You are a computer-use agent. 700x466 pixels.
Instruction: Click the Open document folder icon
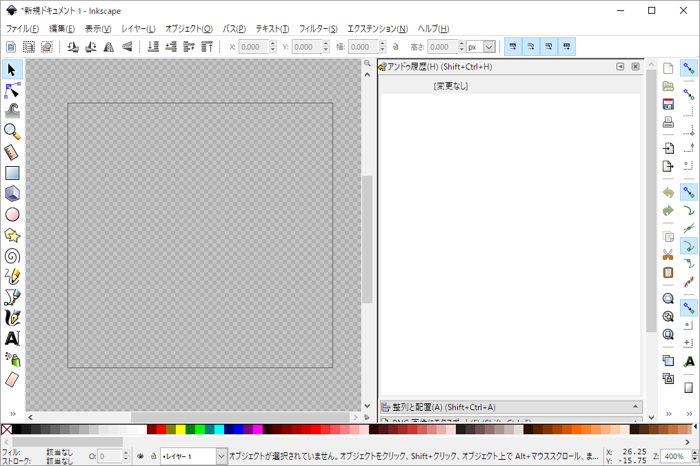668,86
